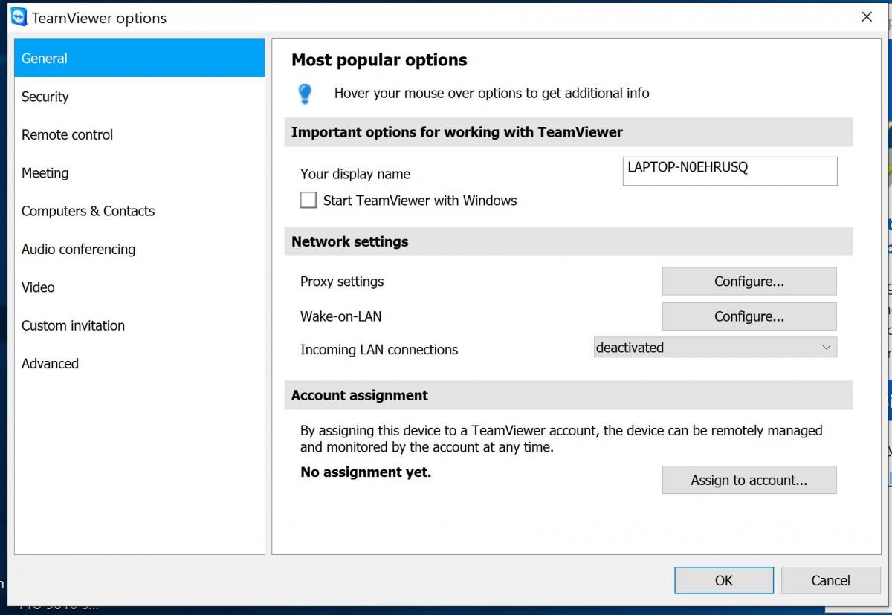Configure the Proxy settings

tap(749, 282)
